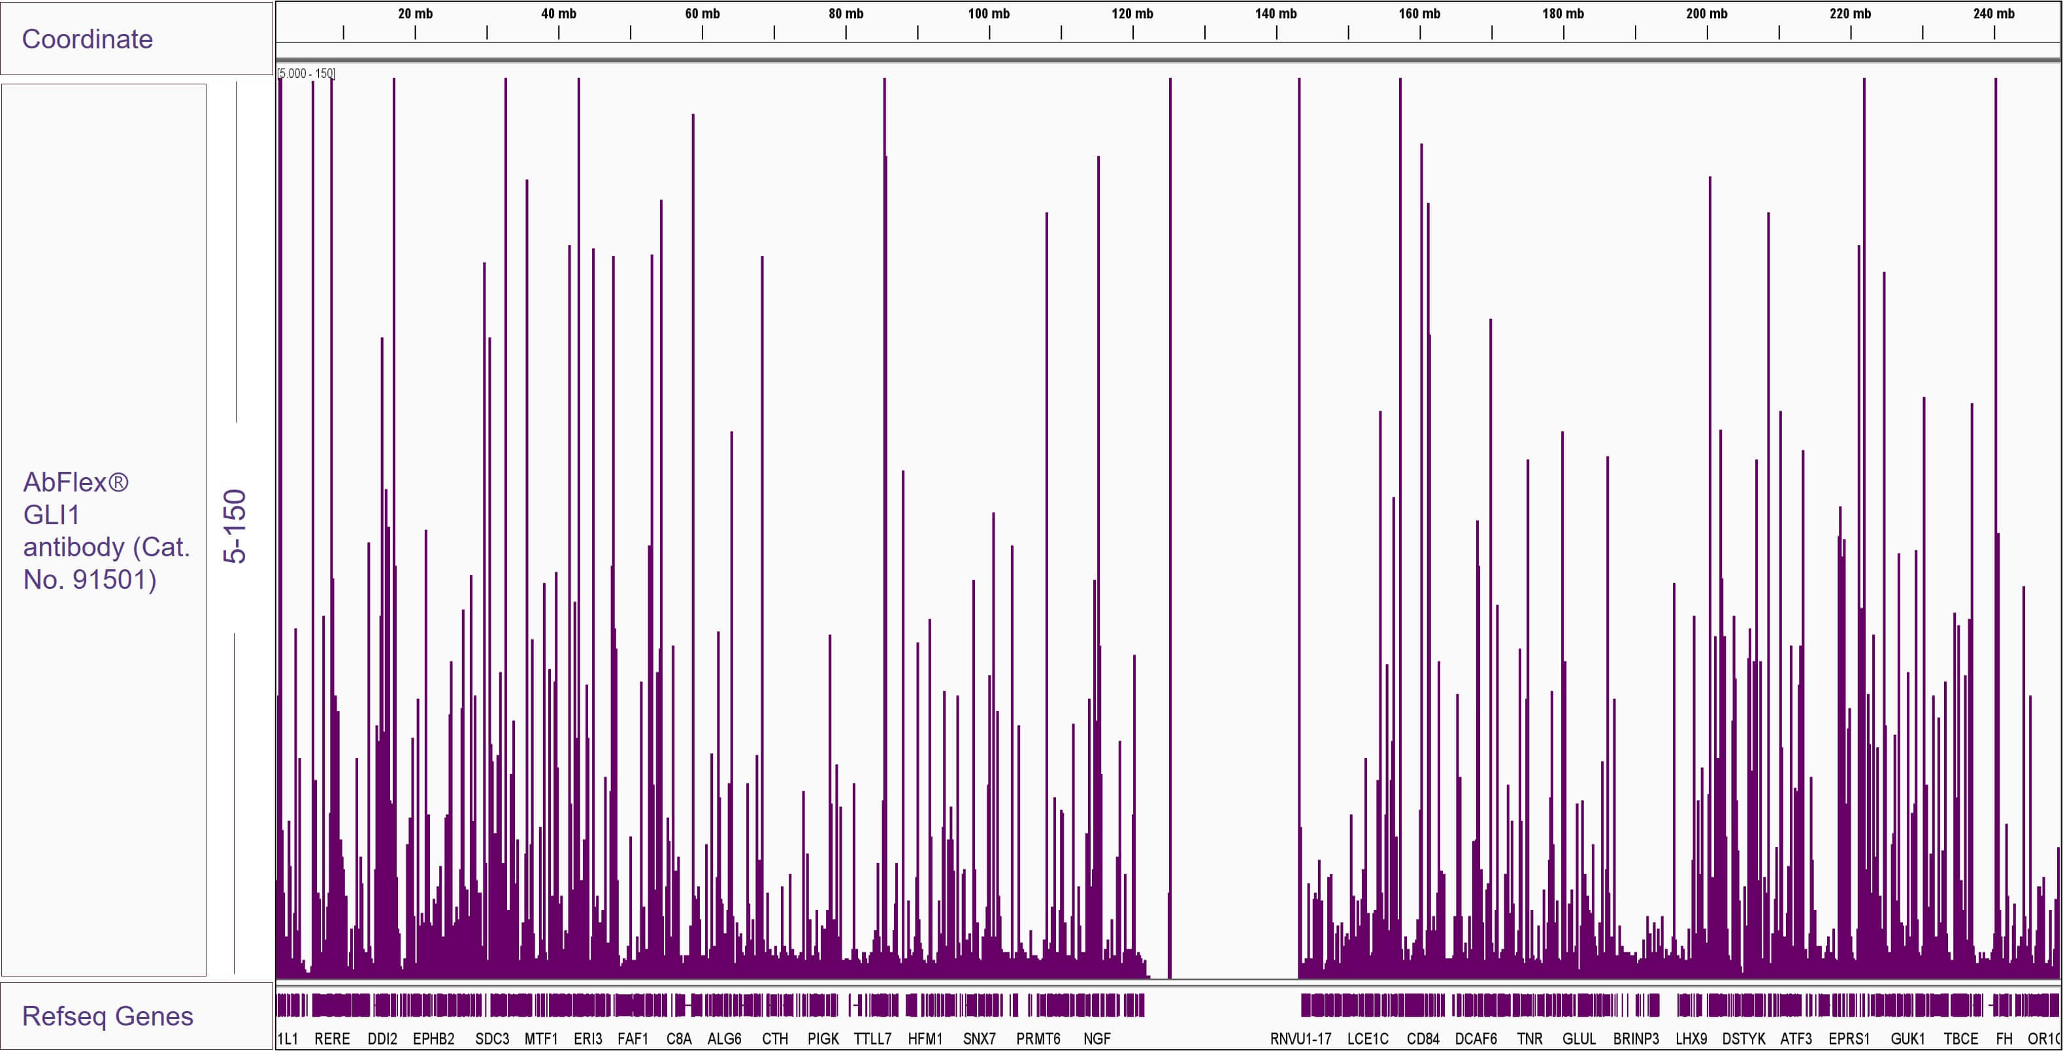Screen dimensions: 2063x1051
Task: Click the Coordinate track label
Action: tap(88, 39)
